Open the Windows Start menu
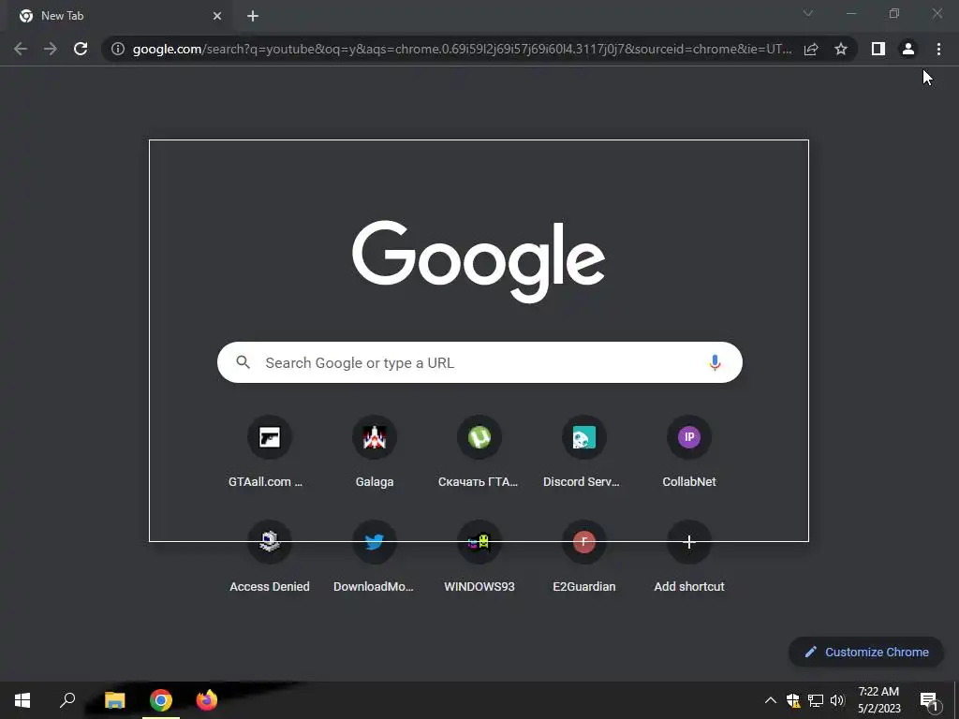 22,700
